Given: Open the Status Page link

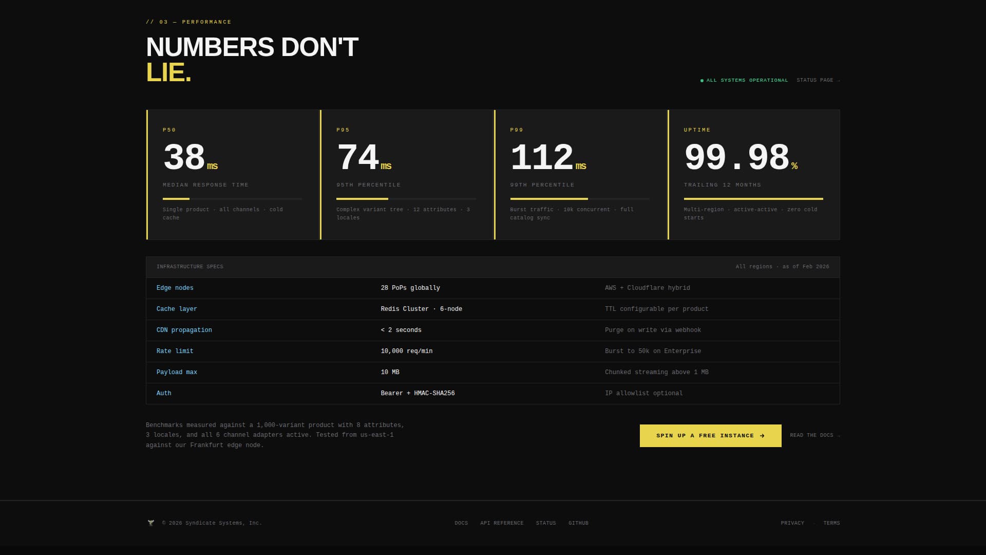Looking at the screenshot, I should click(x=818, y=80).
